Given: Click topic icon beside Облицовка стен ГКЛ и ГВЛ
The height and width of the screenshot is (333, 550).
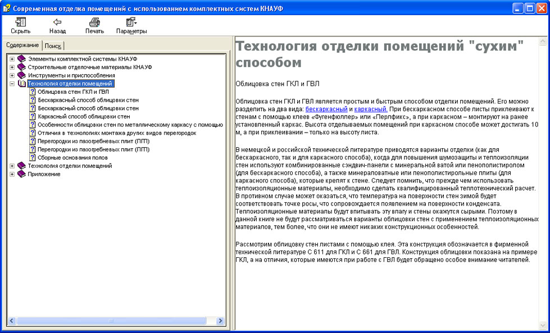Looking at the screenshot, I should 32,92.
